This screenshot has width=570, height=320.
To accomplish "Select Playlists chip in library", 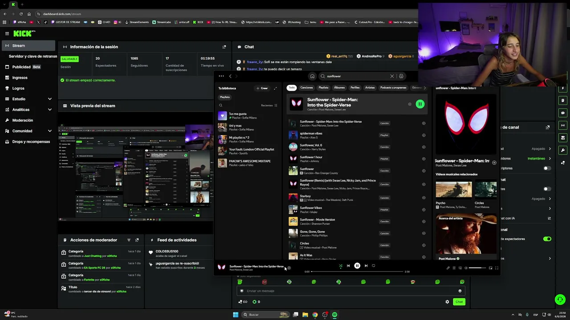I will pyautogui.click(x=225, y=97).
